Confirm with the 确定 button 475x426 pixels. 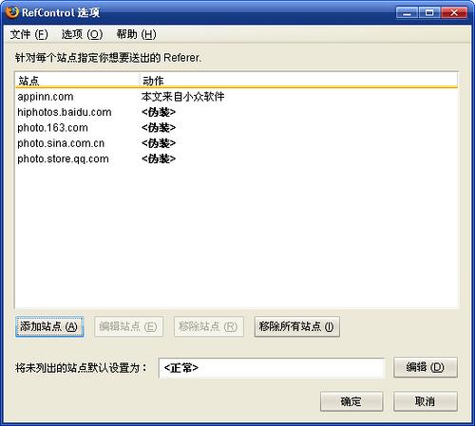tap(351, 401)
